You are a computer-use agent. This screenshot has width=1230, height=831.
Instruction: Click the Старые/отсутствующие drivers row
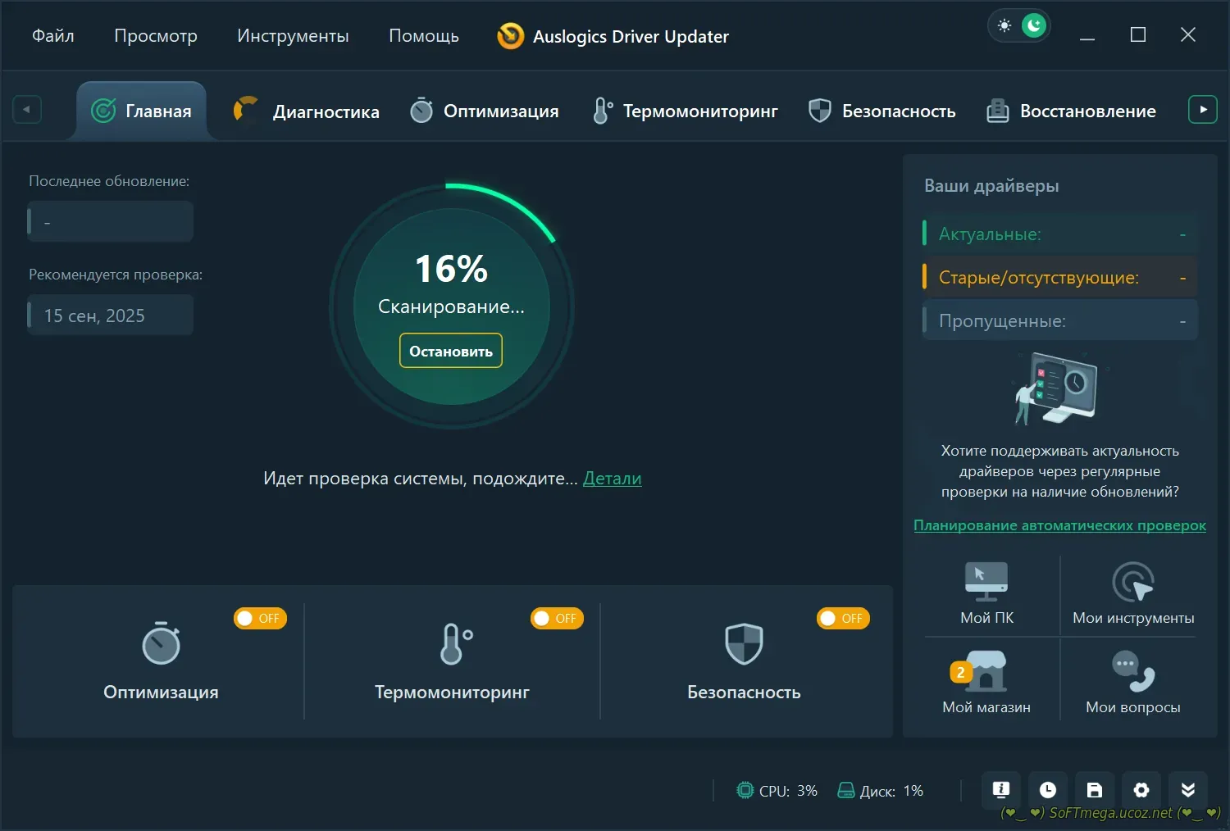pos(1059,278)
